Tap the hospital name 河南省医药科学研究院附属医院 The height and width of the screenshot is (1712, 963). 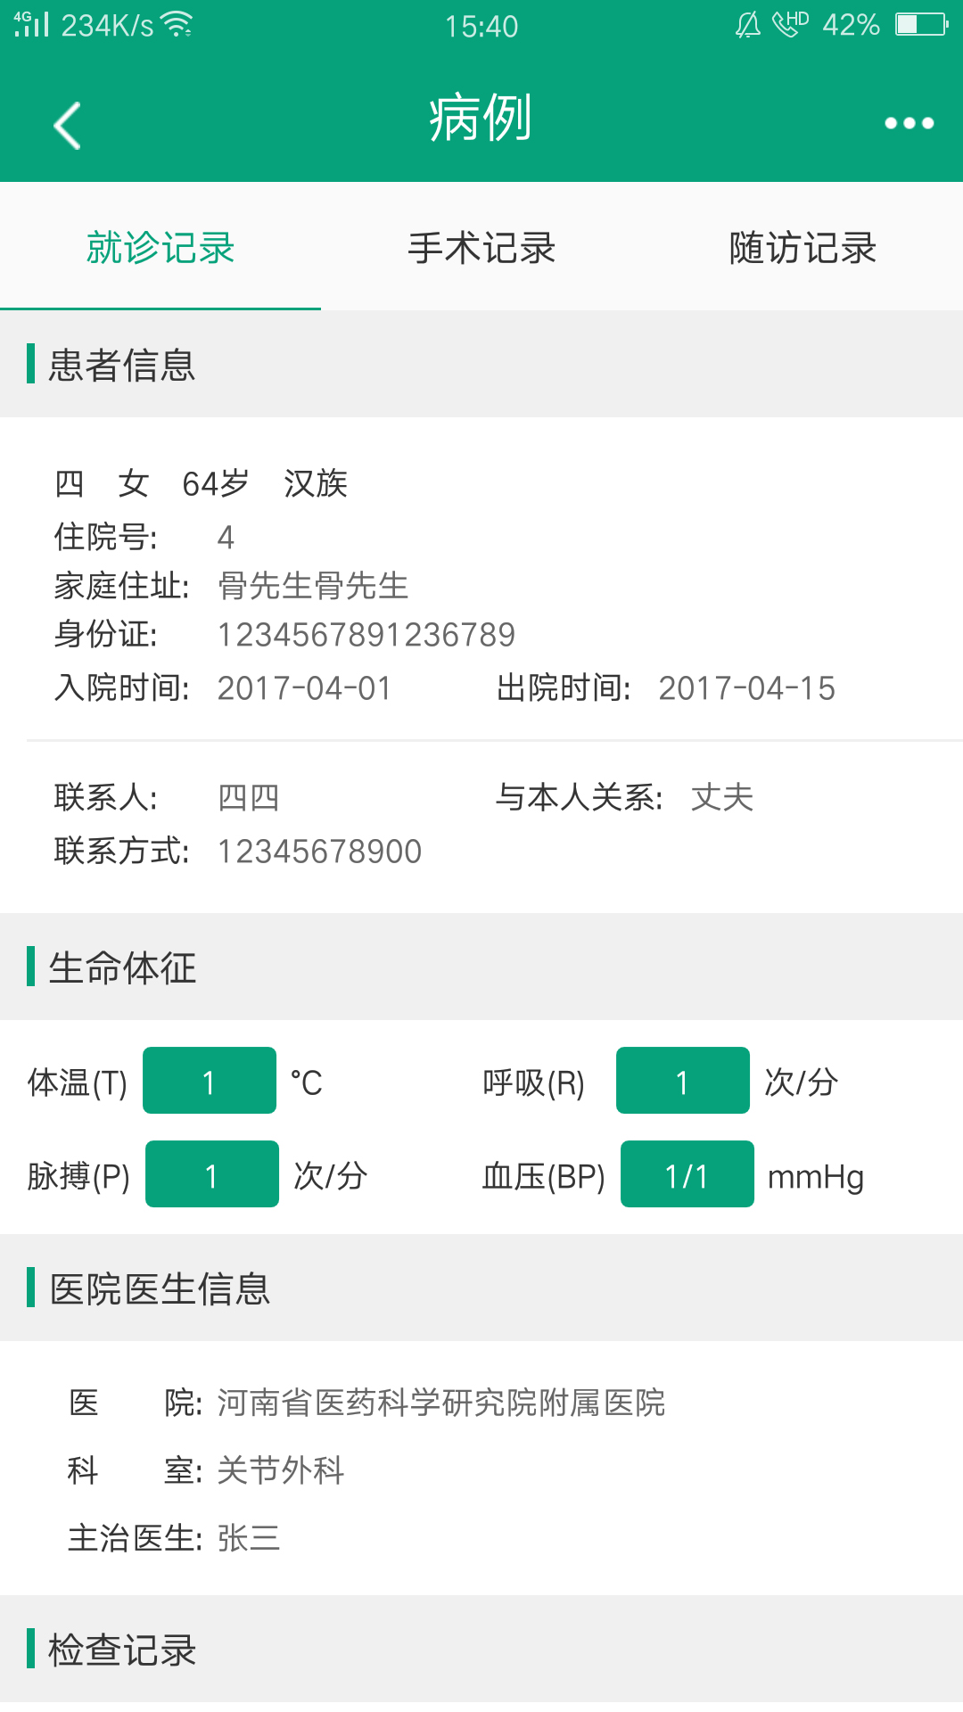coord(441,1402)
